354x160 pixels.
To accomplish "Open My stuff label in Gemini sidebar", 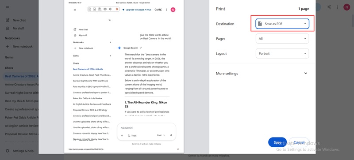I will 19,28.
